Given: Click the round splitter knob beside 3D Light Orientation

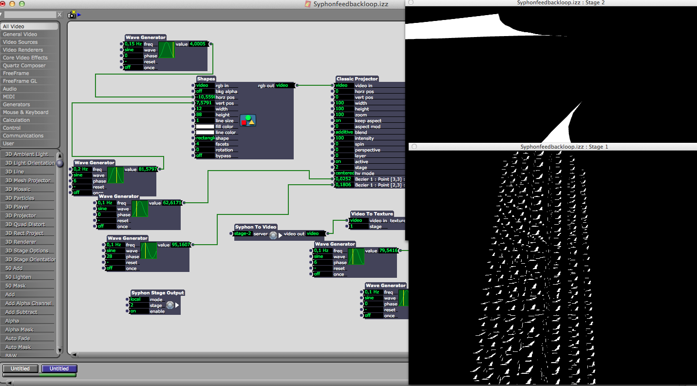Looking at the screenshot, I should [x=60, y=163].
